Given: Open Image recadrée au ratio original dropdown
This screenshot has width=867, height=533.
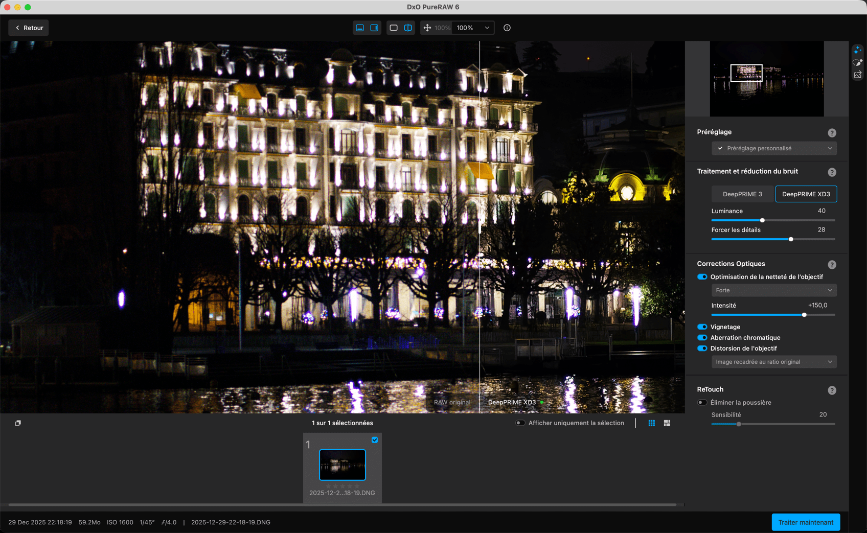Looking at the screenshot, I should [x=774, y=362].
